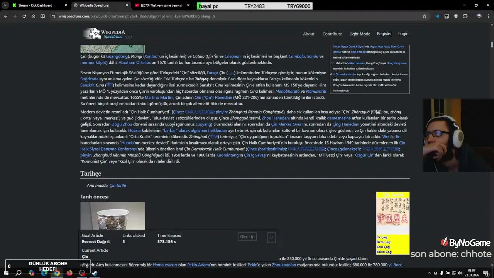Click the Give Up button
Screen dimensions: 494x278
click(247, 237)
